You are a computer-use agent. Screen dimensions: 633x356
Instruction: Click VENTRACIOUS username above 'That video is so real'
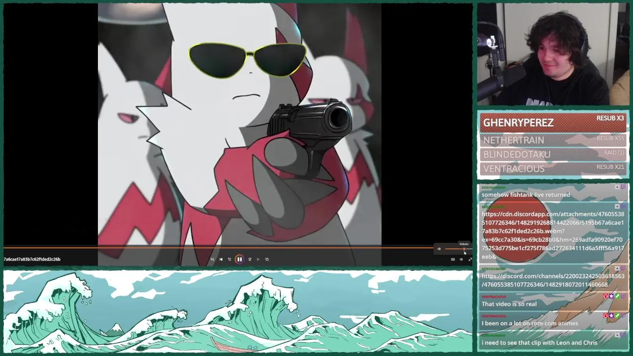[494, 297]
